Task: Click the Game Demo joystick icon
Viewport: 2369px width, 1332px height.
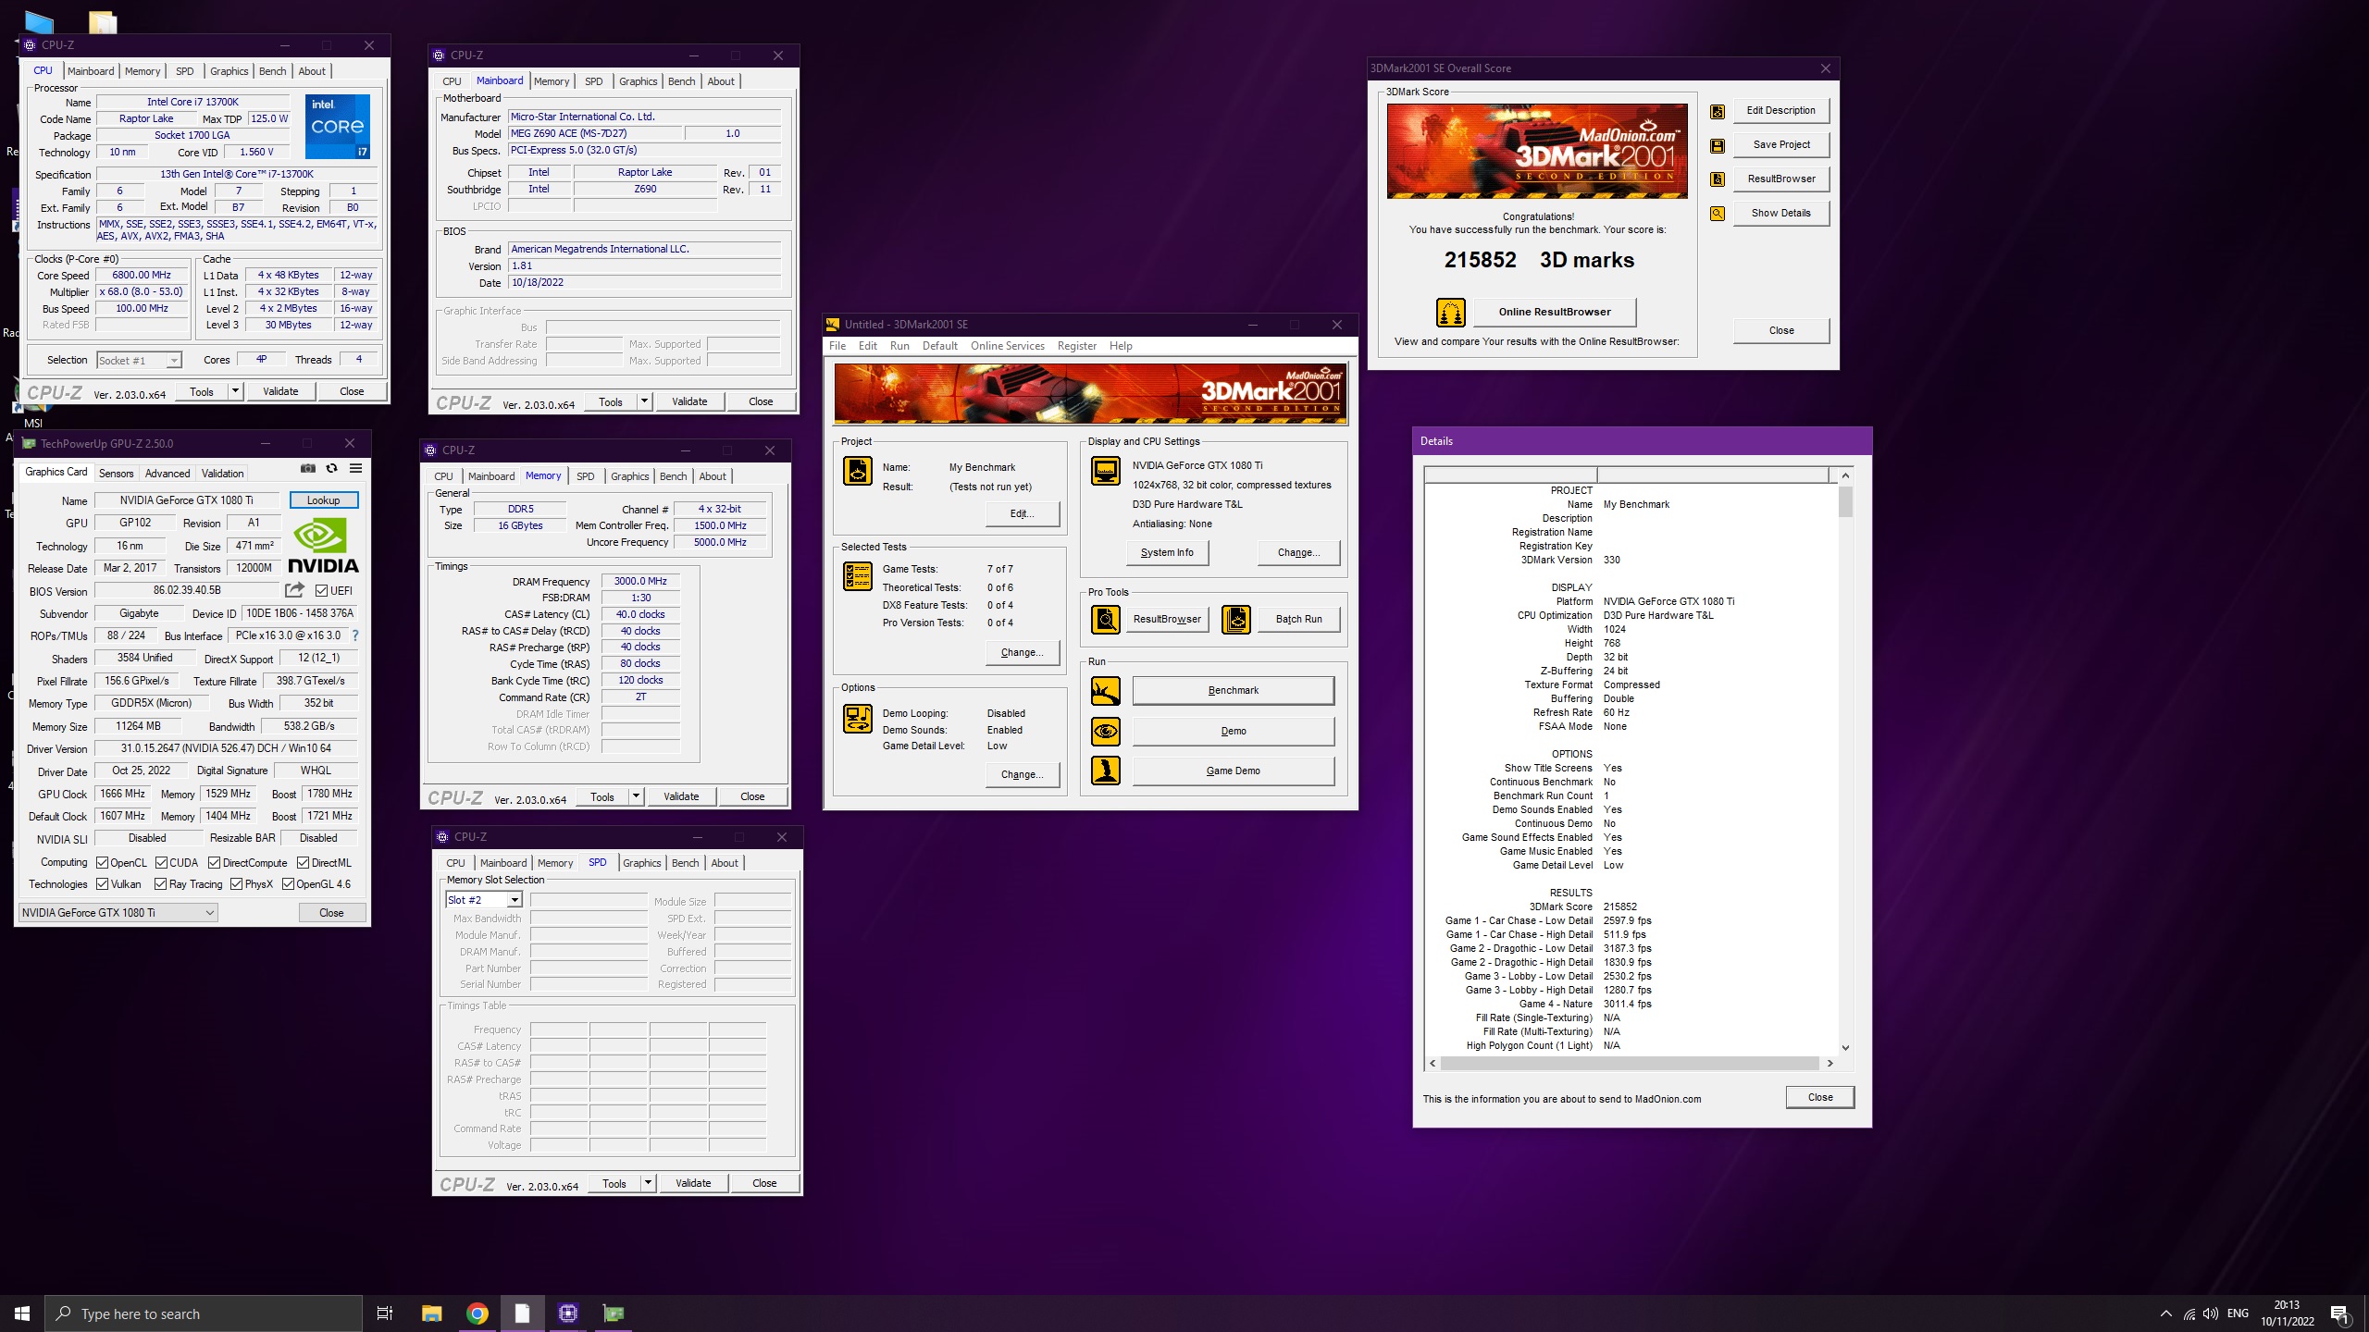Action: 1106,771
